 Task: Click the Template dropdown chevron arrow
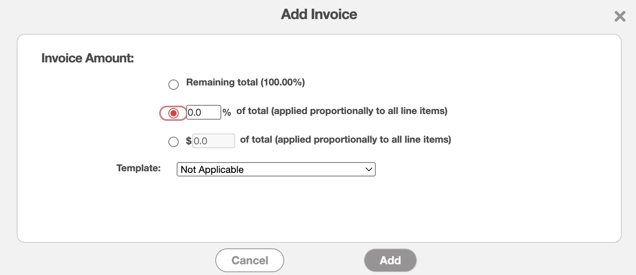coord(369,169)
